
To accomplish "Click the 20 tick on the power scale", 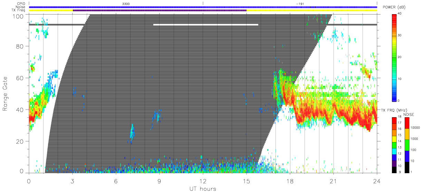I will point(399,57).
